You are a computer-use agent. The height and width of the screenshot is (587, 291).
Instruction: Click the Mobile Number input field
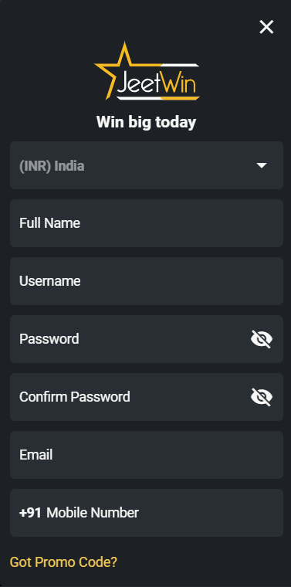pos(147,513)
